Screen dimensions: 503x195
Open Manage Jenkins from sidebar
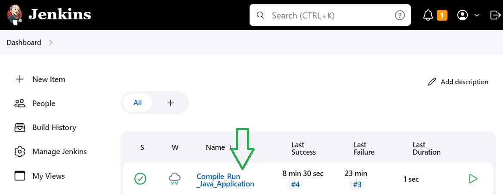tap(51, 152)
